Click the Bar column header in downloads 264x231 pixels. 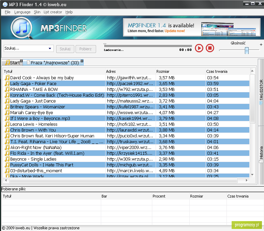pos(126,196)
